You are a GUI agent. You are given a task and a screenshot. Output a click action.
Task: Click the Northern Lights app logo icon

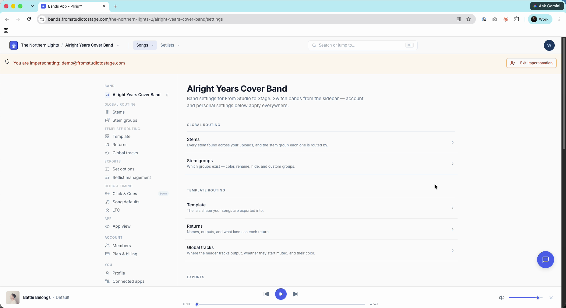(x=14, y=45)
